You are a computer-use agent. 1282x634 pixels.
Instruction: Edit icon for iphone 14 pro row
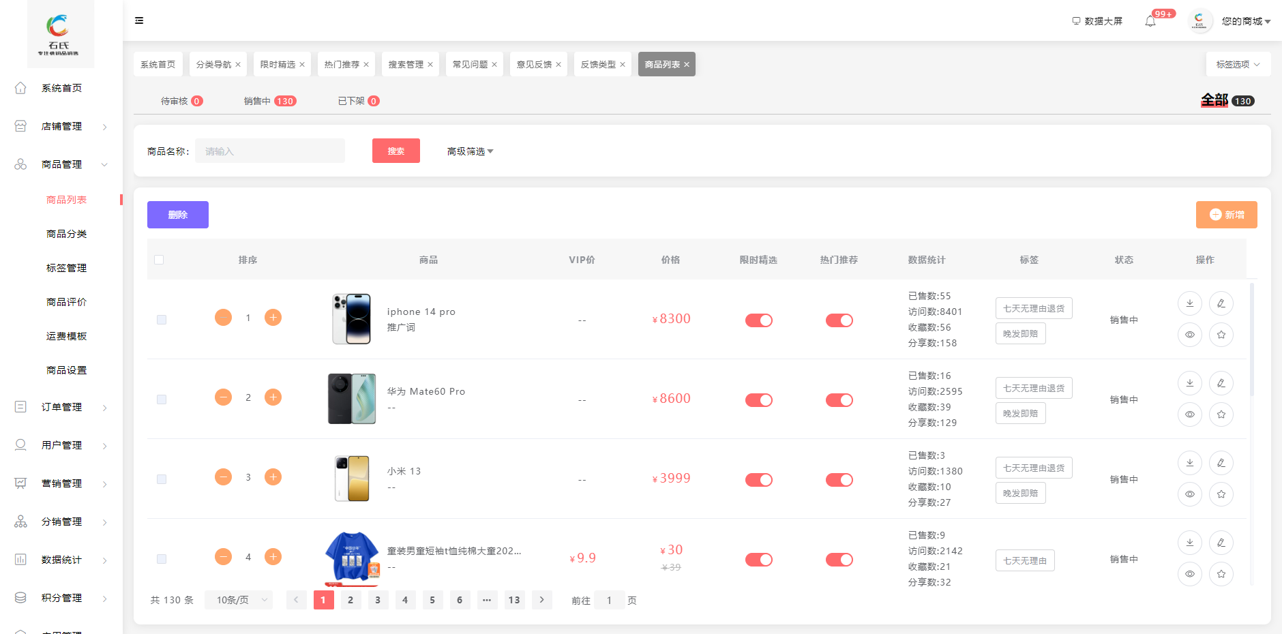coord(1221,303)
